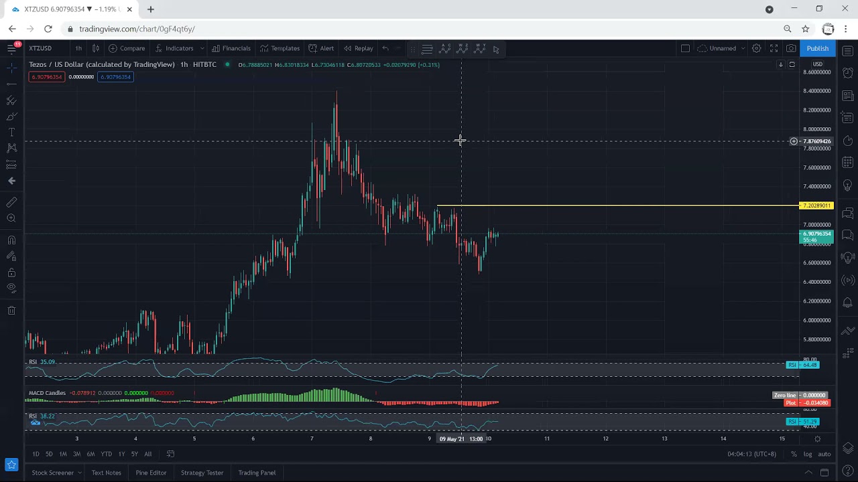Click the yellow horizontal line on chart

click(x=617, y=206)
